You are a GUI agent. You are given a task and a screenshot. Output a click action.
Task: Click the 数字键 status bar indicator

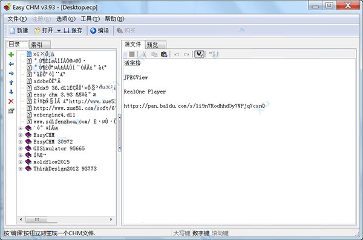(201, 233)
